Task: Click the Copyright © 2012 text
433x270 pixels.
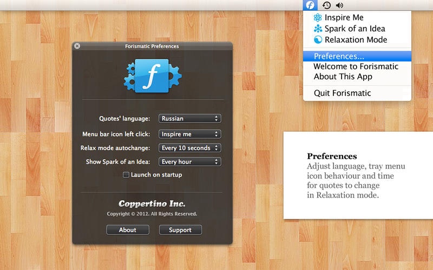Action: [152, 214]
